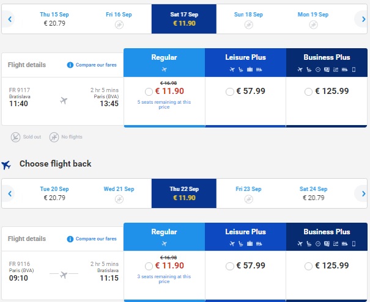Viewport: 370px width, 302px height.
Task: Select the outbound Leisure Plus € 57.99 fare
Action: click(x=229, y=92)
